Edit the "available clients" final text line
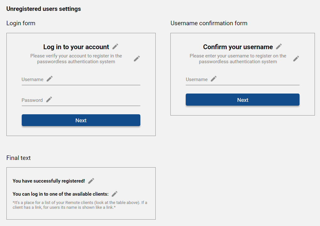This screenshot has width=320, height=226. (115, 194)
